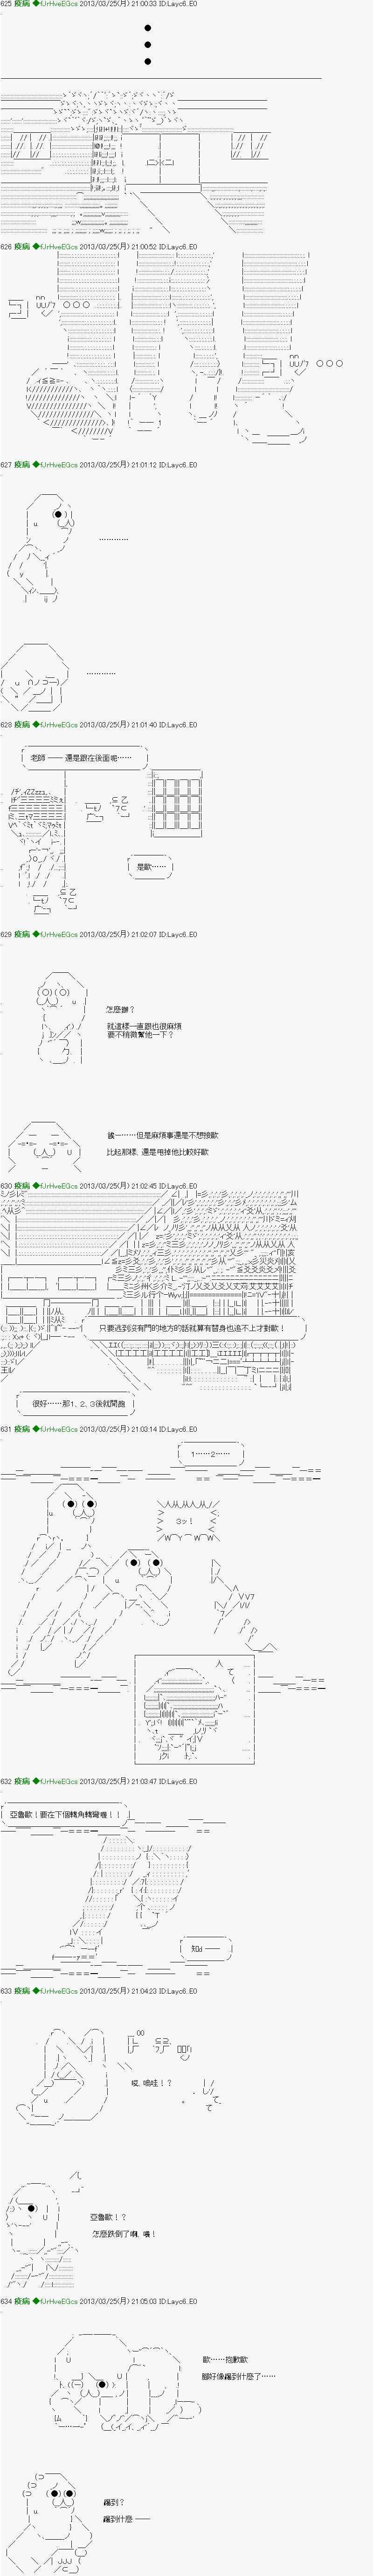Click post number 629 in the header
The image size is (373, 2576).
tap(6, 935)
